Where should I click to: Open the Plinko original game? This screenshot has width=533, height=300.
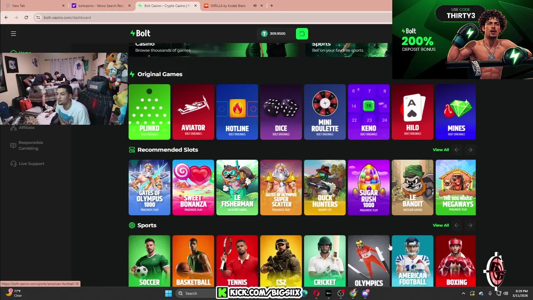(149, 112)
